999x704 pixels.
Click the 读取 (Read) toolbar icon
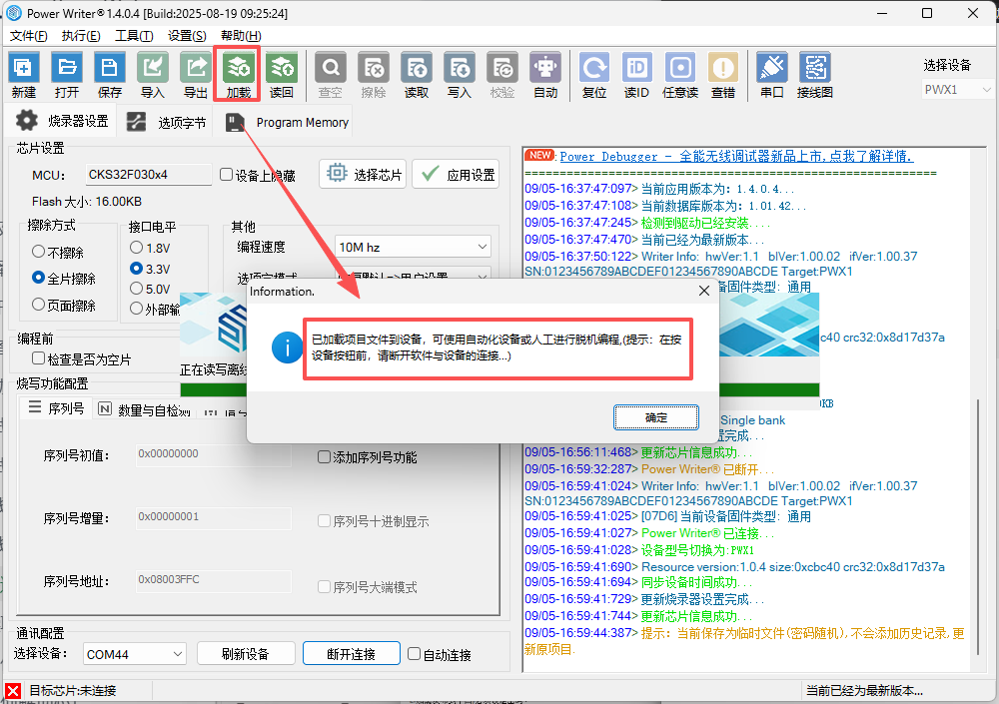tap(417, 75)
